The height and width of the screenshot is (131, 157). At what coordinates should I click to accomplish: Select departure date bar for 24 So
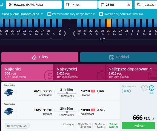click(24, 23)
